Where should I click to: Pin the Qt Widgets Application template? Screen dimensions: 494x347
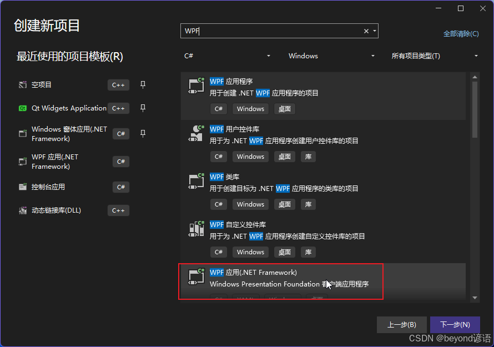coord(143,108)
